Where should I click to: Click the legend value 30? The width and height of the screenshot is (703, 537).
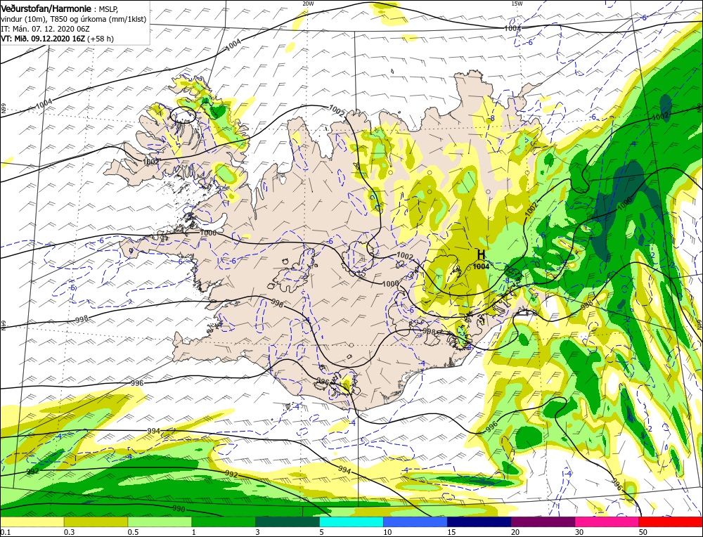click(x=579, y=532)
